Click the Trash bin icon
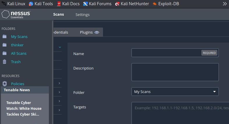This screenshot has height=124, width=229. tap(5, 62)
